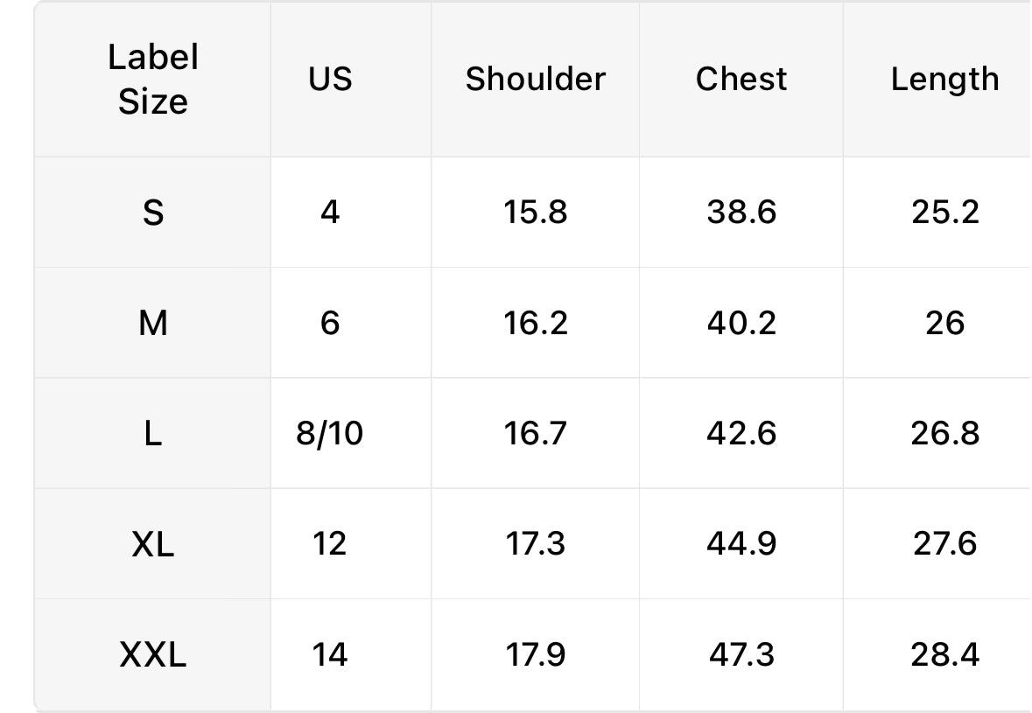Screen dimensions: 1032x713
Task: Select shoulder measurement 16.7
Action: 535,434
